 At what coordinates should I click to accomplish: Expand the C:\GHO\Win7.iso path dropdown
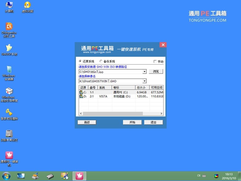144,71
